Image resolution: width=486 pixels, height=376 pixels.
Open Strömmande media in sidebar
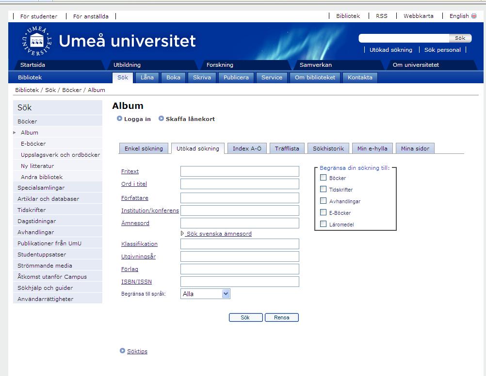tap(58, 266)
